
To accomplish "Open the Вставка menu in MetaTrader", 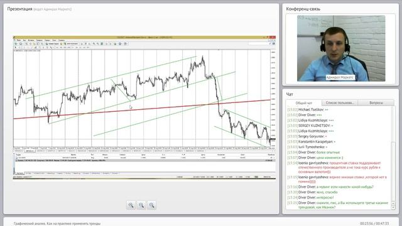I will point(31,40).
